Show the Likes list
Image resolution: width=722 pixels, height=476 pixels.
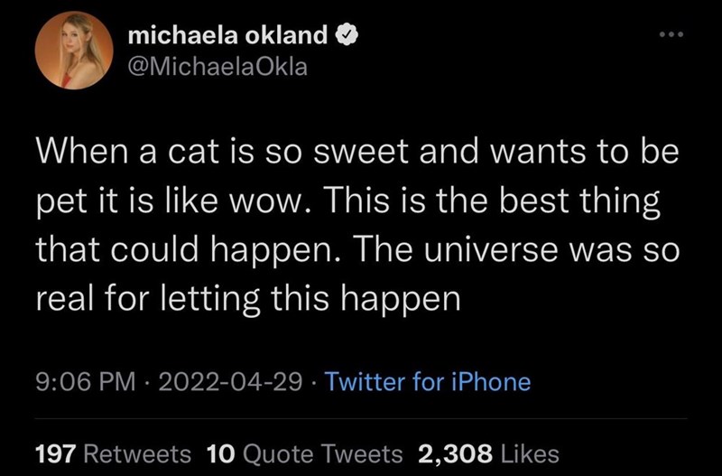[x=529, y=453]
